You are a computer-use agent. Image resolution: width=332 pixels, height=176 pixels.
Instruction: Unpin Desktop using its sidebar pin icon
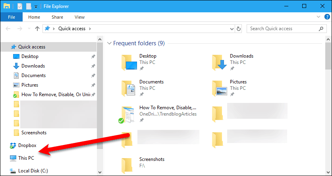click(x=93, y=56)
